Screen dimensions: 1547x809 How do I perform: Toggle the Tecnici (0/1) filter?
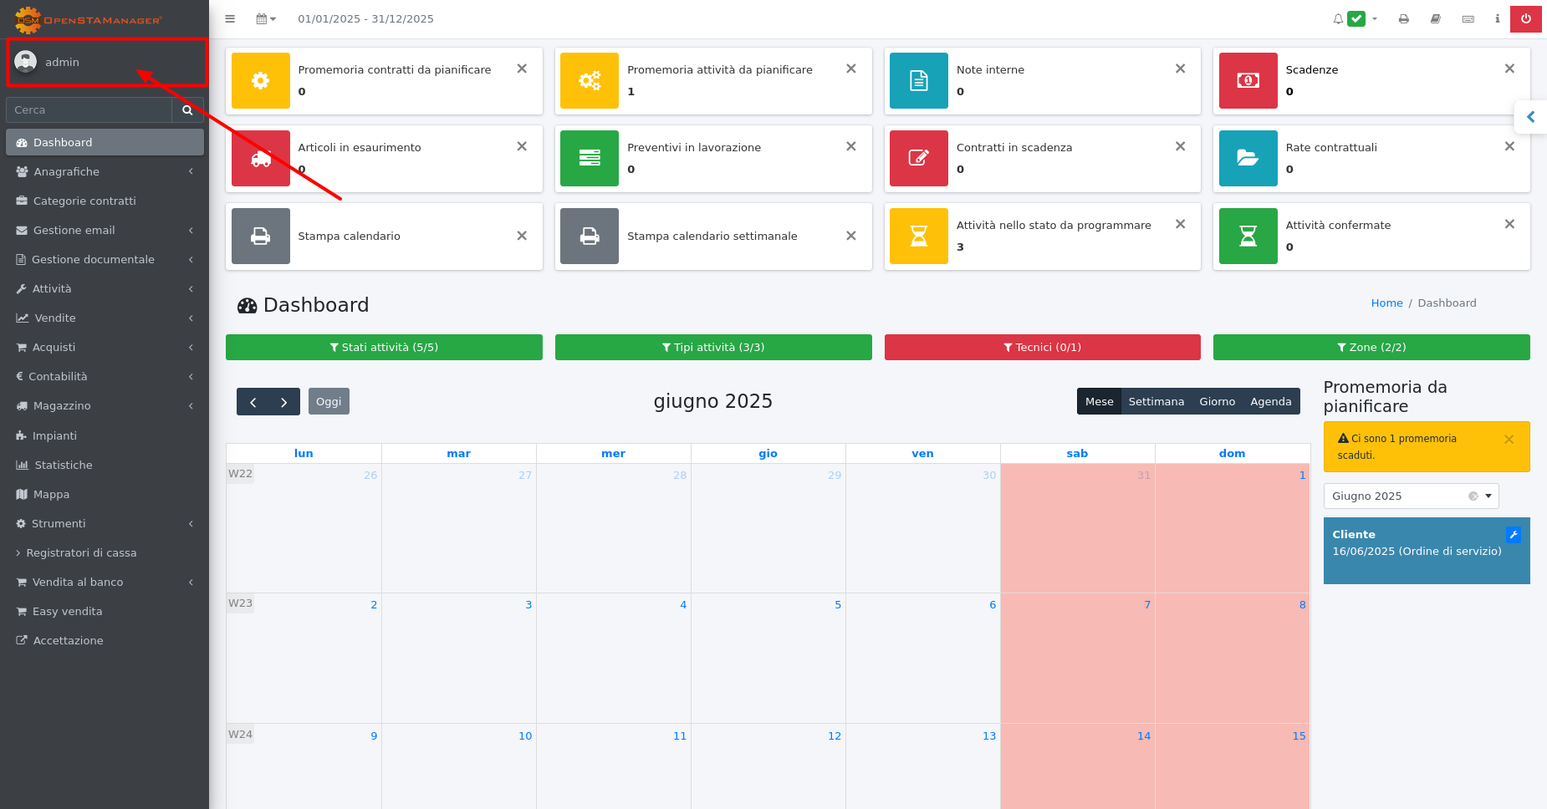point(1042,348)
